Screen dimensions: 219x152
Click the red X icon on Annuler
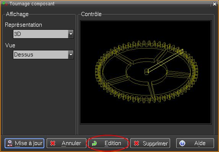coord(53,143)
